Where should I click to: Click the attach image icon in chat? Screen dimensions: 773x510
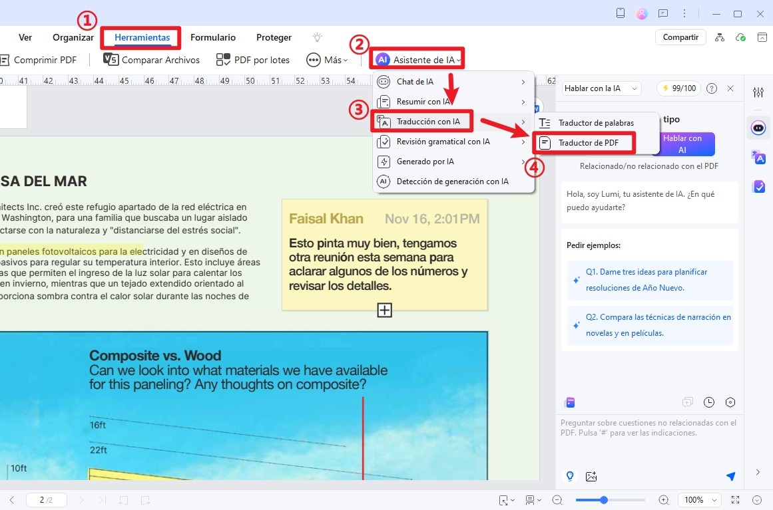click(591, 476)
